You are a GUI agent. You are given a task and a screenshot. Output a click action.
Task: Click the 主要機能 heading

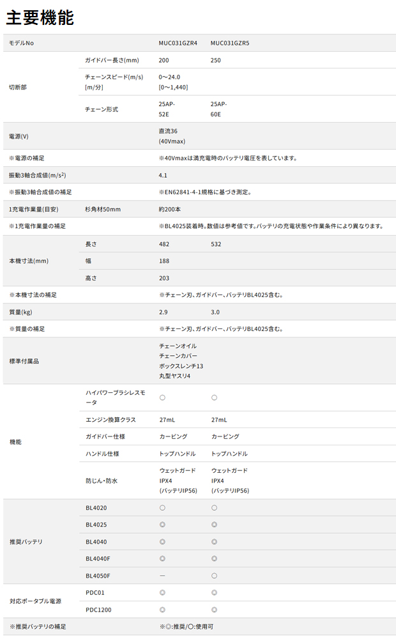[x=40, y=17]
